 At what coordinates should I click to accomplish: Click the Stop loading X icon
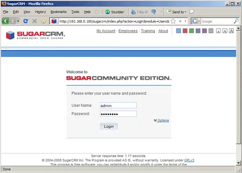pos(35,21)
